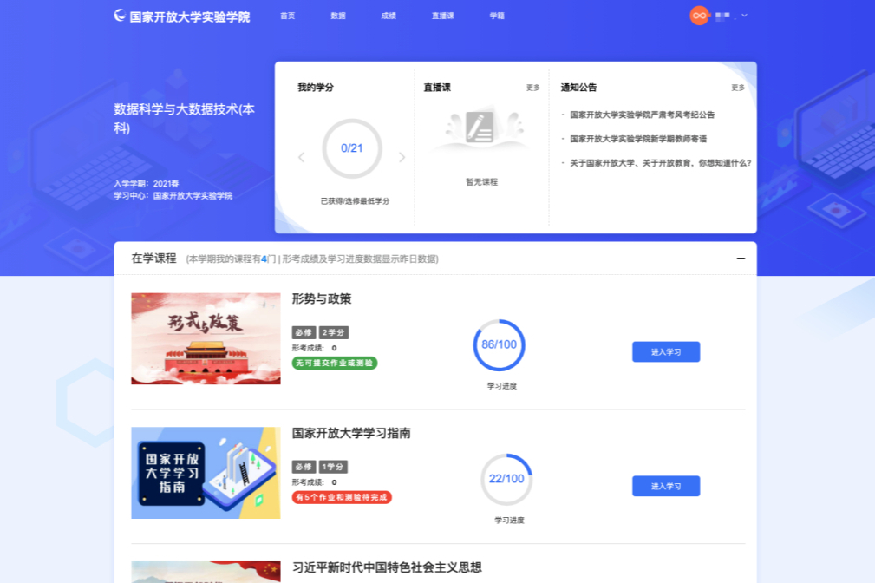Click 进入学习 for 形势与政策
This screenshot has width=875, height=583.
666,352
